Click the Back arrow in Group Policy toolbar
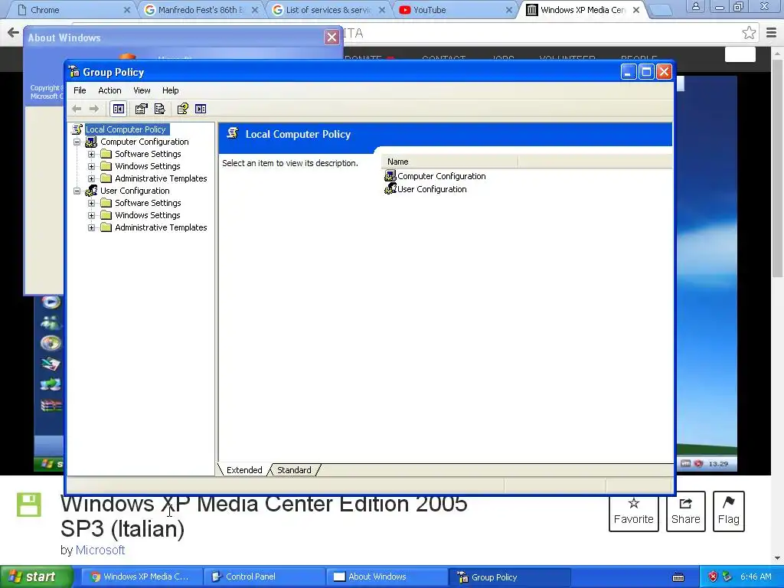The image size is (784, 588). 77,109
